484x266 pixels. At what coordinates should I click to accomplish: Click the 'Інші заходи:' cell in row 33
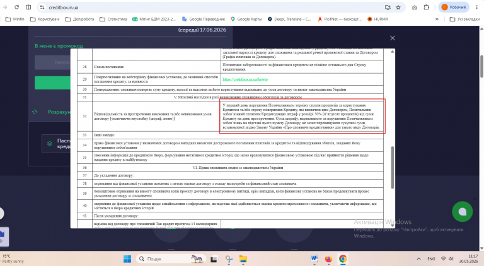pos(238,135)
